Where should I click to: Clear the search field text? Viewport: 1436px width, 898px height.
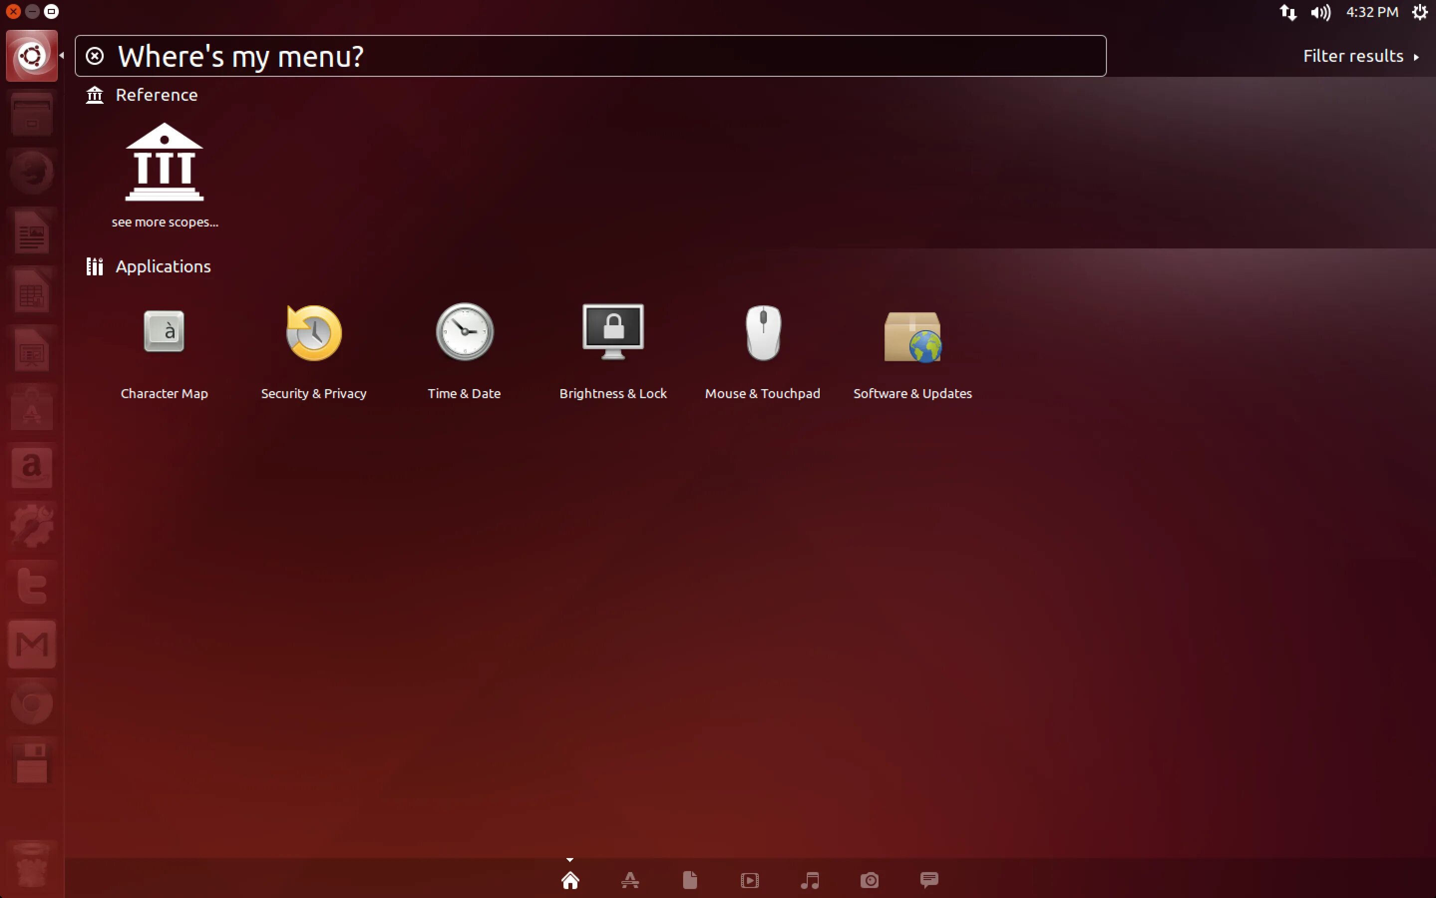(x=95, y=56)
